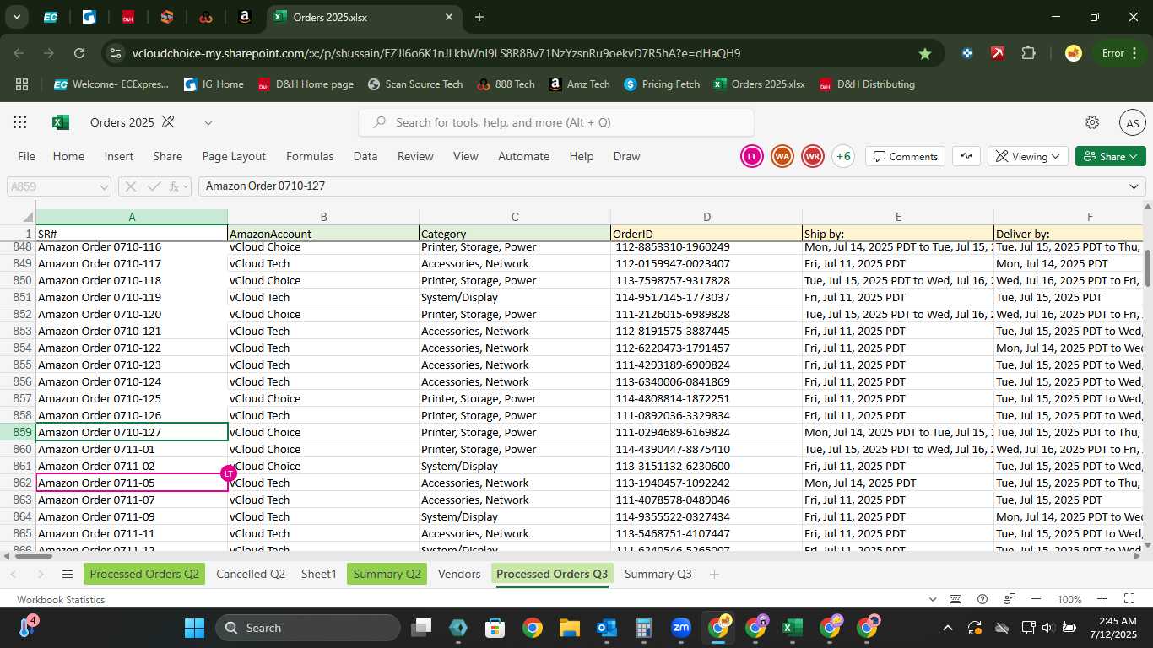The image size is (1153, 648).
Task: Zoom out with the minus icon
Action: tap(1037, 599)
